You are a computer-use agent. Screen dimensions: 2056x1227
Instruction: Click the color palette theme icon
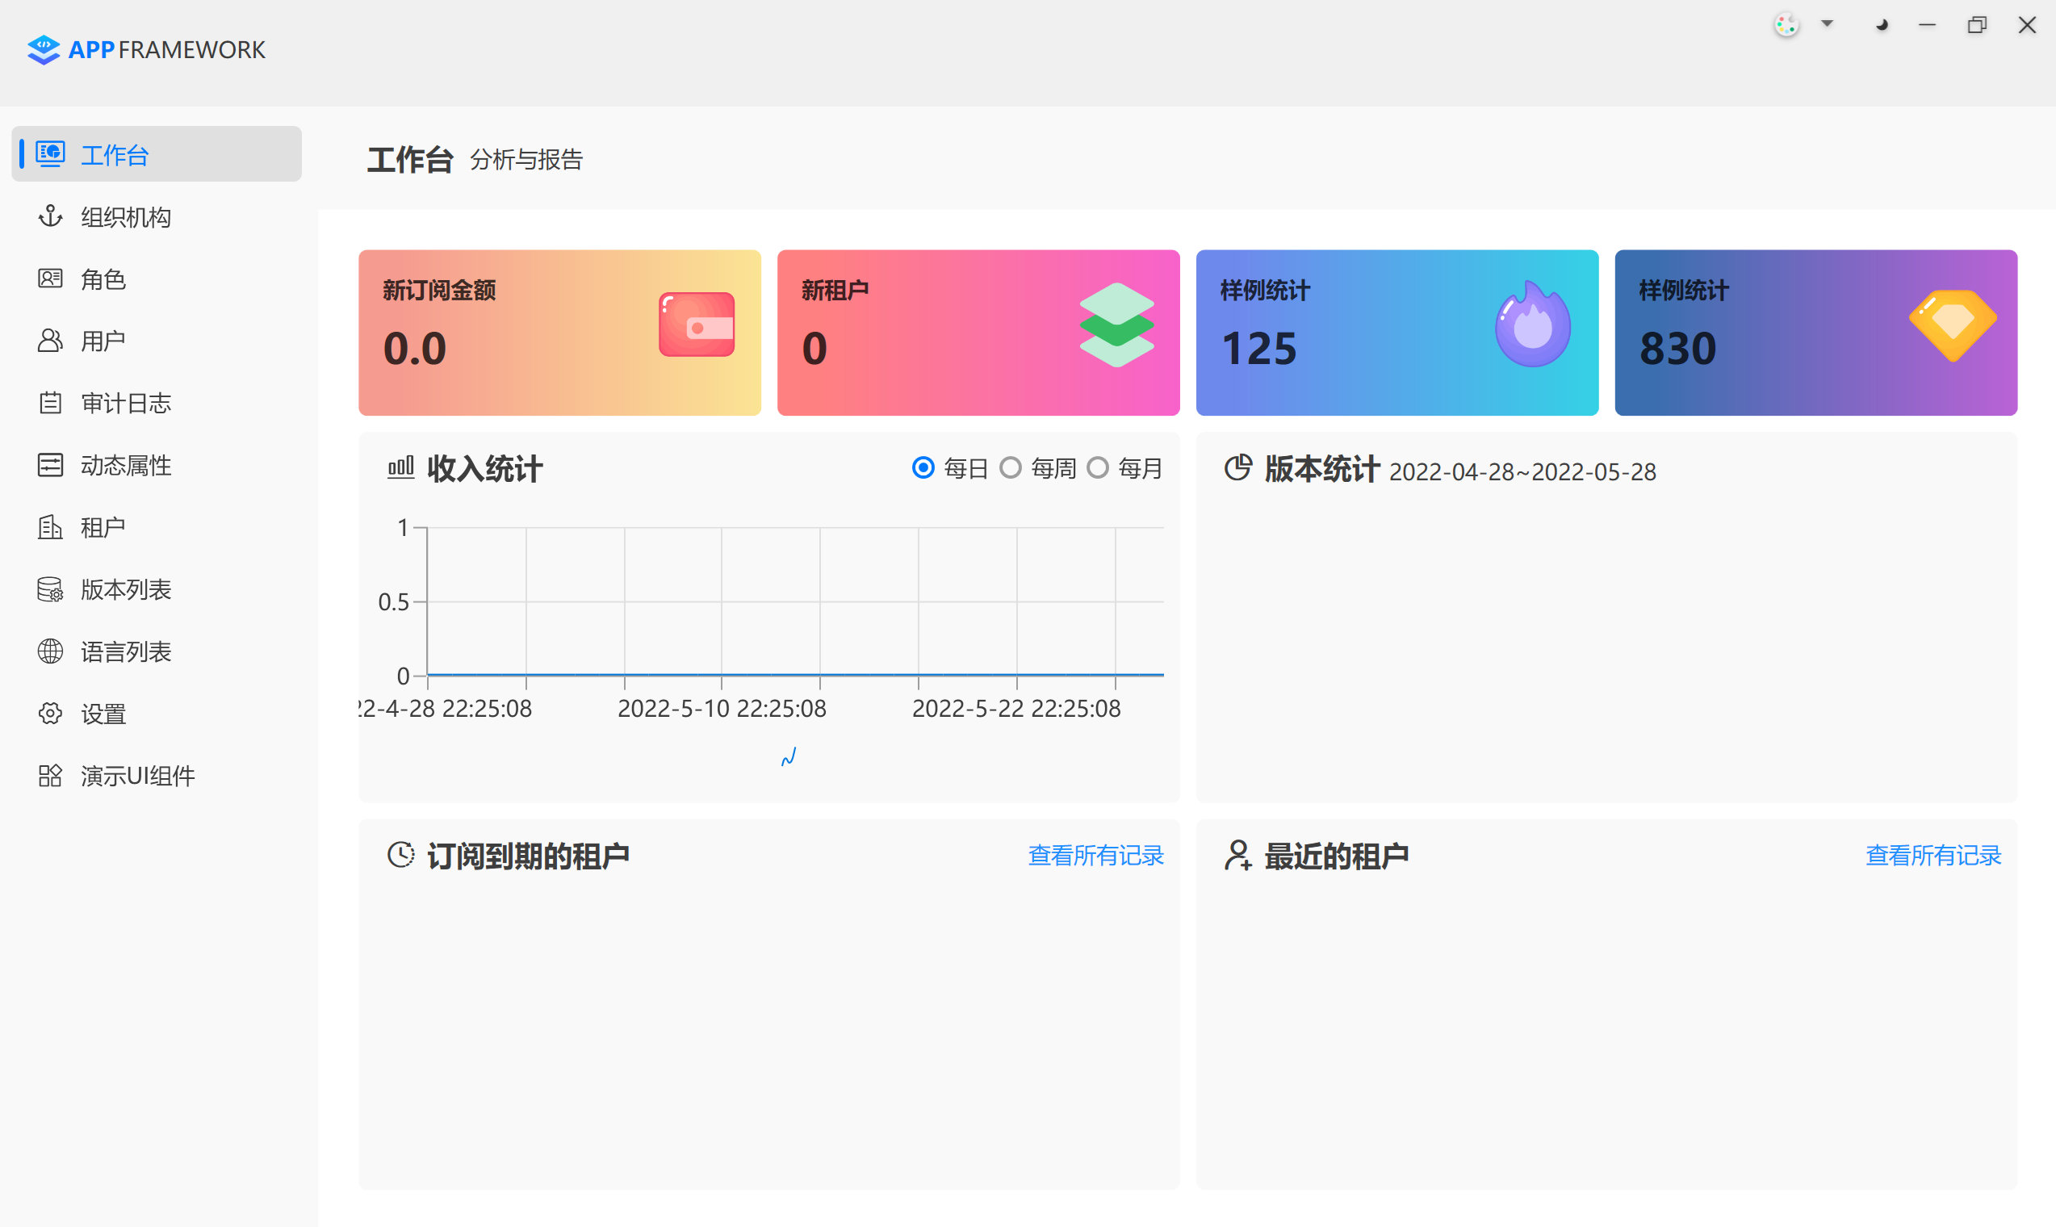pos(1786,26)
